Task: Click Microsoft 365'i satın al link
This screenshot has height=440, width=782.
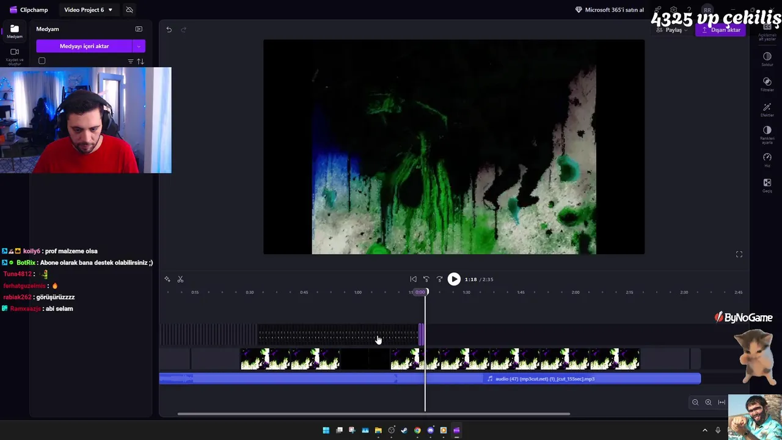Action: coord(610,10)
